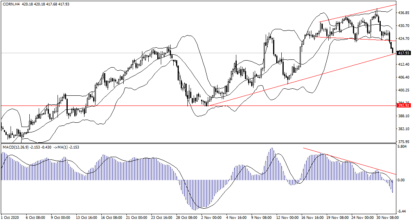This screenshot has width=412, height=222.
Task: Select the 30 Nov 08:00 time marker
Action: 387,217
